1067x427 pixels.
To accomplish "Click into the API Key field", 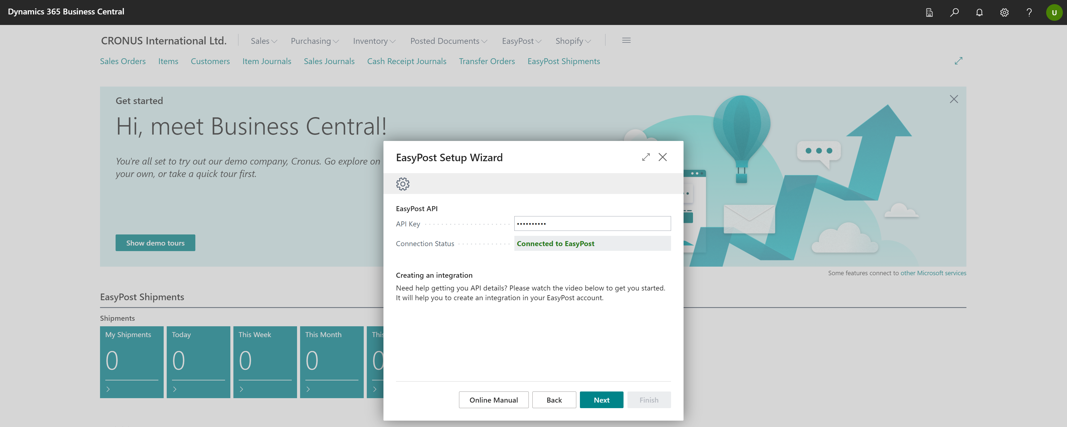I will pyautogui.click(x=592, y=223).
